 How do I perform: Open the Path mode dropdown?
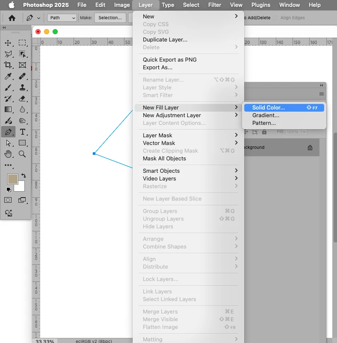pyautogui.click(x=62, y=18)
